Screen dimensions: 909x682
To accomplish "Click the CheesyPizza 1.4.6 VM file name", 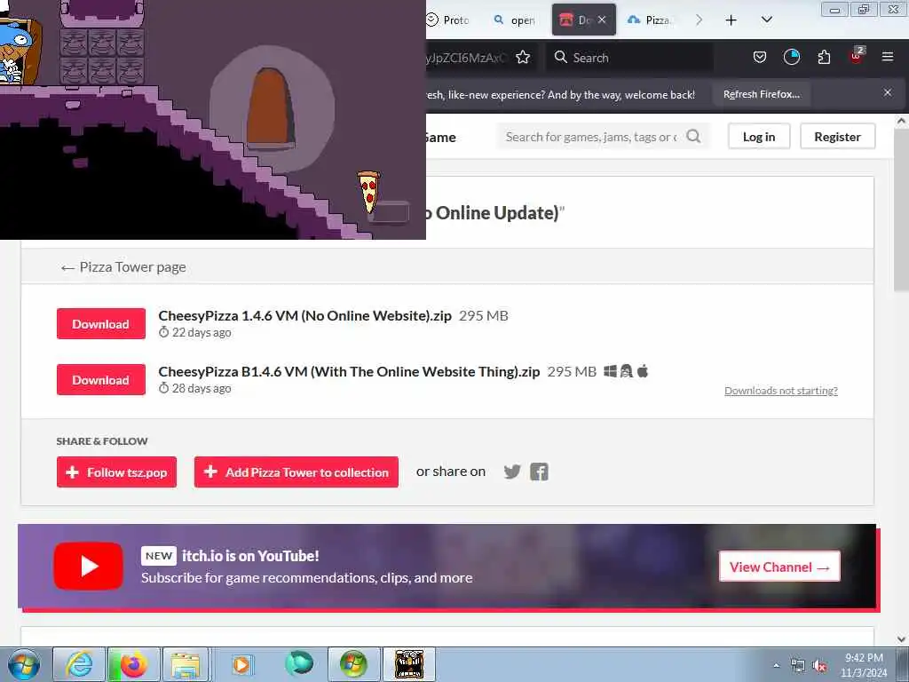I will 305,316.
